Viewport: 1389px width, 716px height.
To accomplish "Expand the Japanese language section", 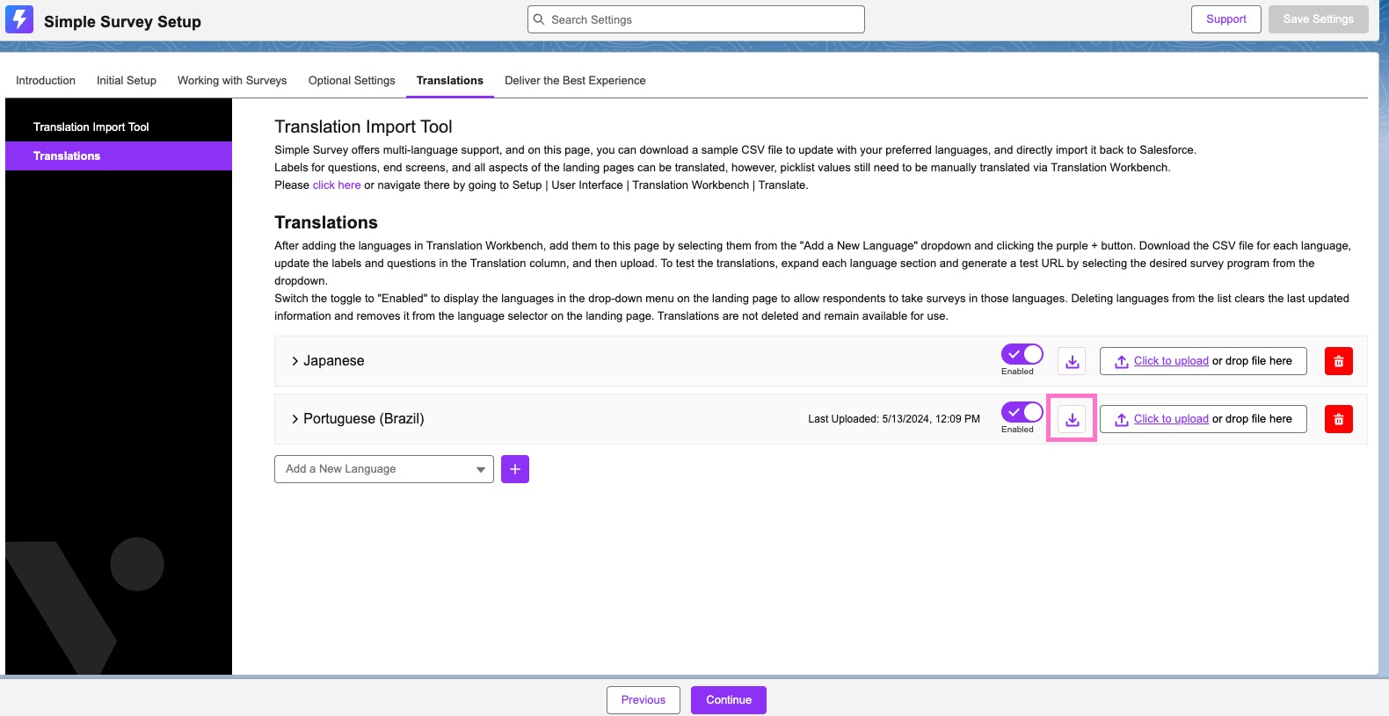I will (x=295, y=361).
